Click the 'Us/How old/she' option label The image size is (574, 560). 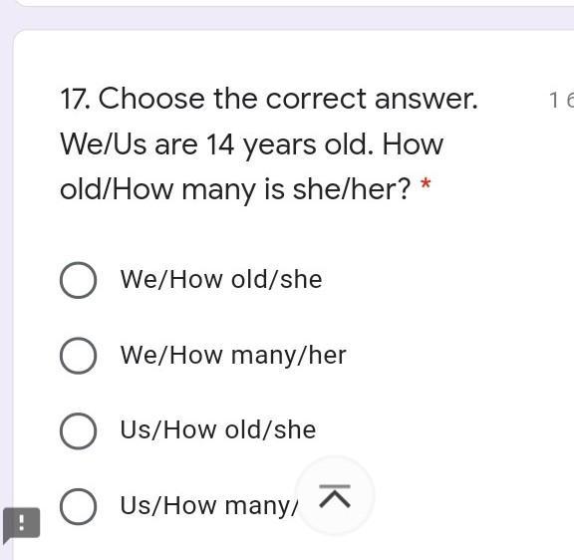pos(218,430)
